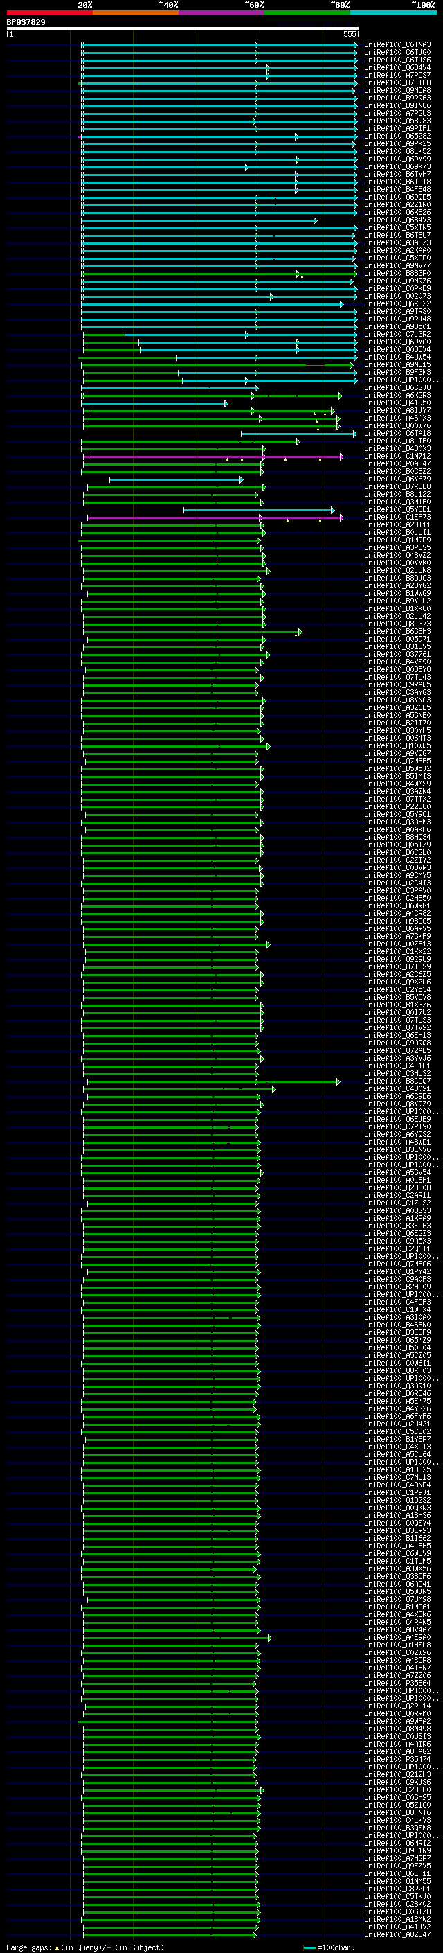Select label UniRef100_B4F848
The height and width of the screenshot is (1953, 443).
point(397,190)
